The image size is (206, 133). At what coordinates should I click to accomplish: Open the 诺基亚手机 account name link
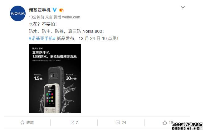tap(40, 10)
